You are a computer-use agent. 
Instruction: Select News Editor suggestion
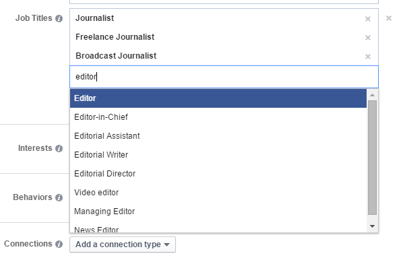click(218, 227)
